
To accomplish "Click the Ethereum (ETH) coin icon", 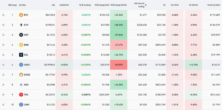I will tap(21, 25).
